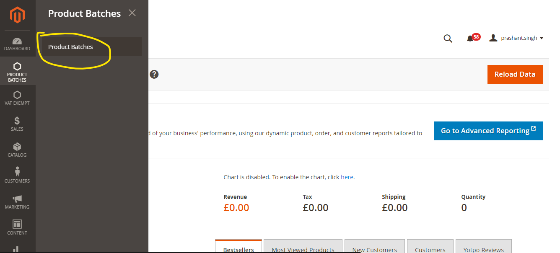Open notifications bell with 58 badge
The image size is (560, 253).
[471, 39]
